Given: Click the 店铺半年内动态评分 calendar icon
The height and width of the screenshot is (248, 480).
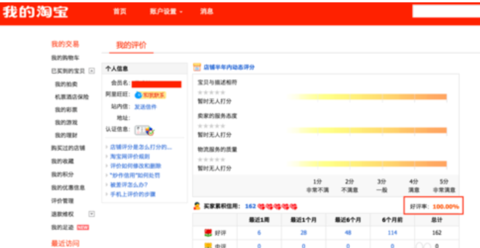Looking at the screenshot, I should pos(197,67).
